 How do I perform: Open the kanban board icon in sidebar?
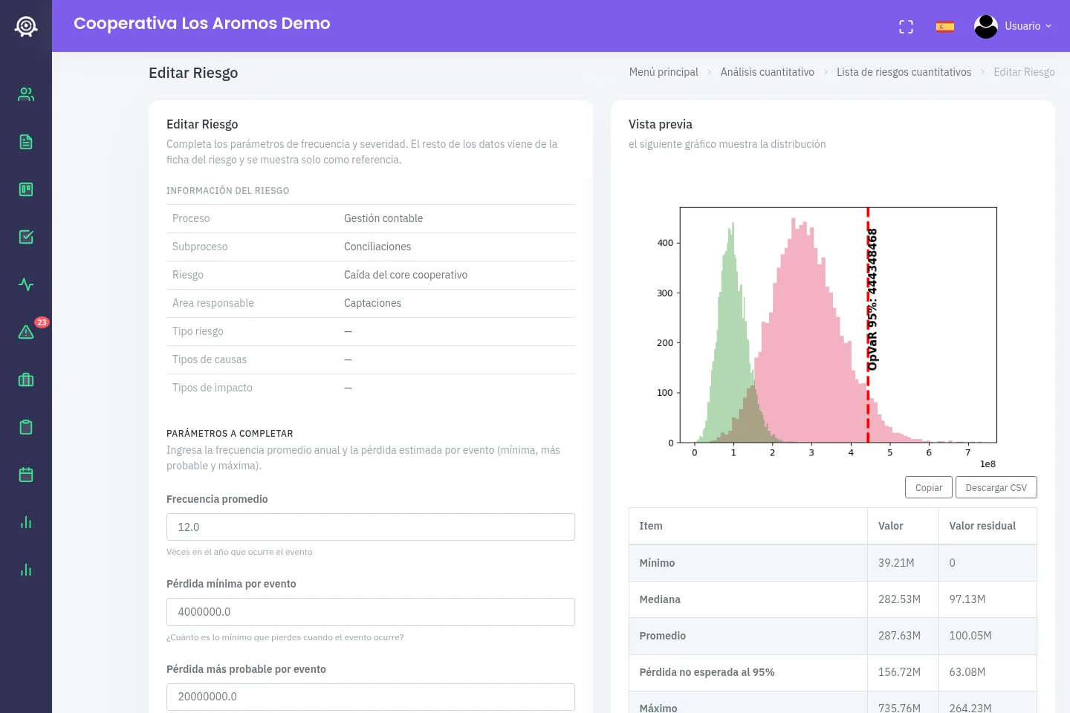tap(26, 189)
